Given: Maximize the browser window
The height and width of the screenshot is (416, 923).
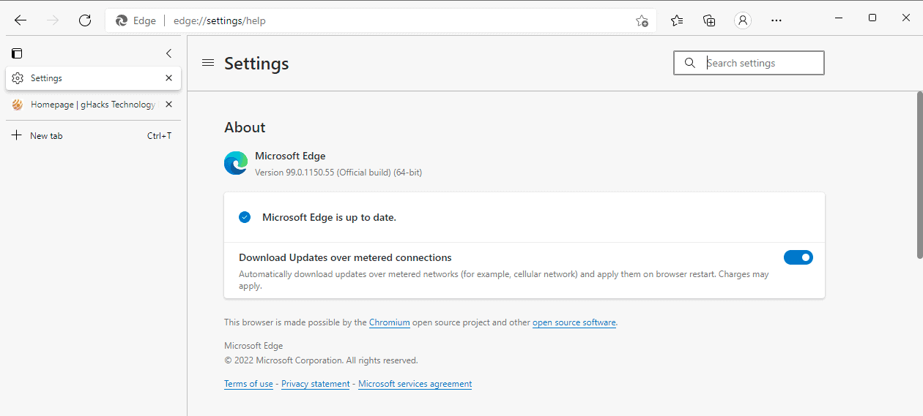Looking at the screenshot, I should (x=872, y=18).
